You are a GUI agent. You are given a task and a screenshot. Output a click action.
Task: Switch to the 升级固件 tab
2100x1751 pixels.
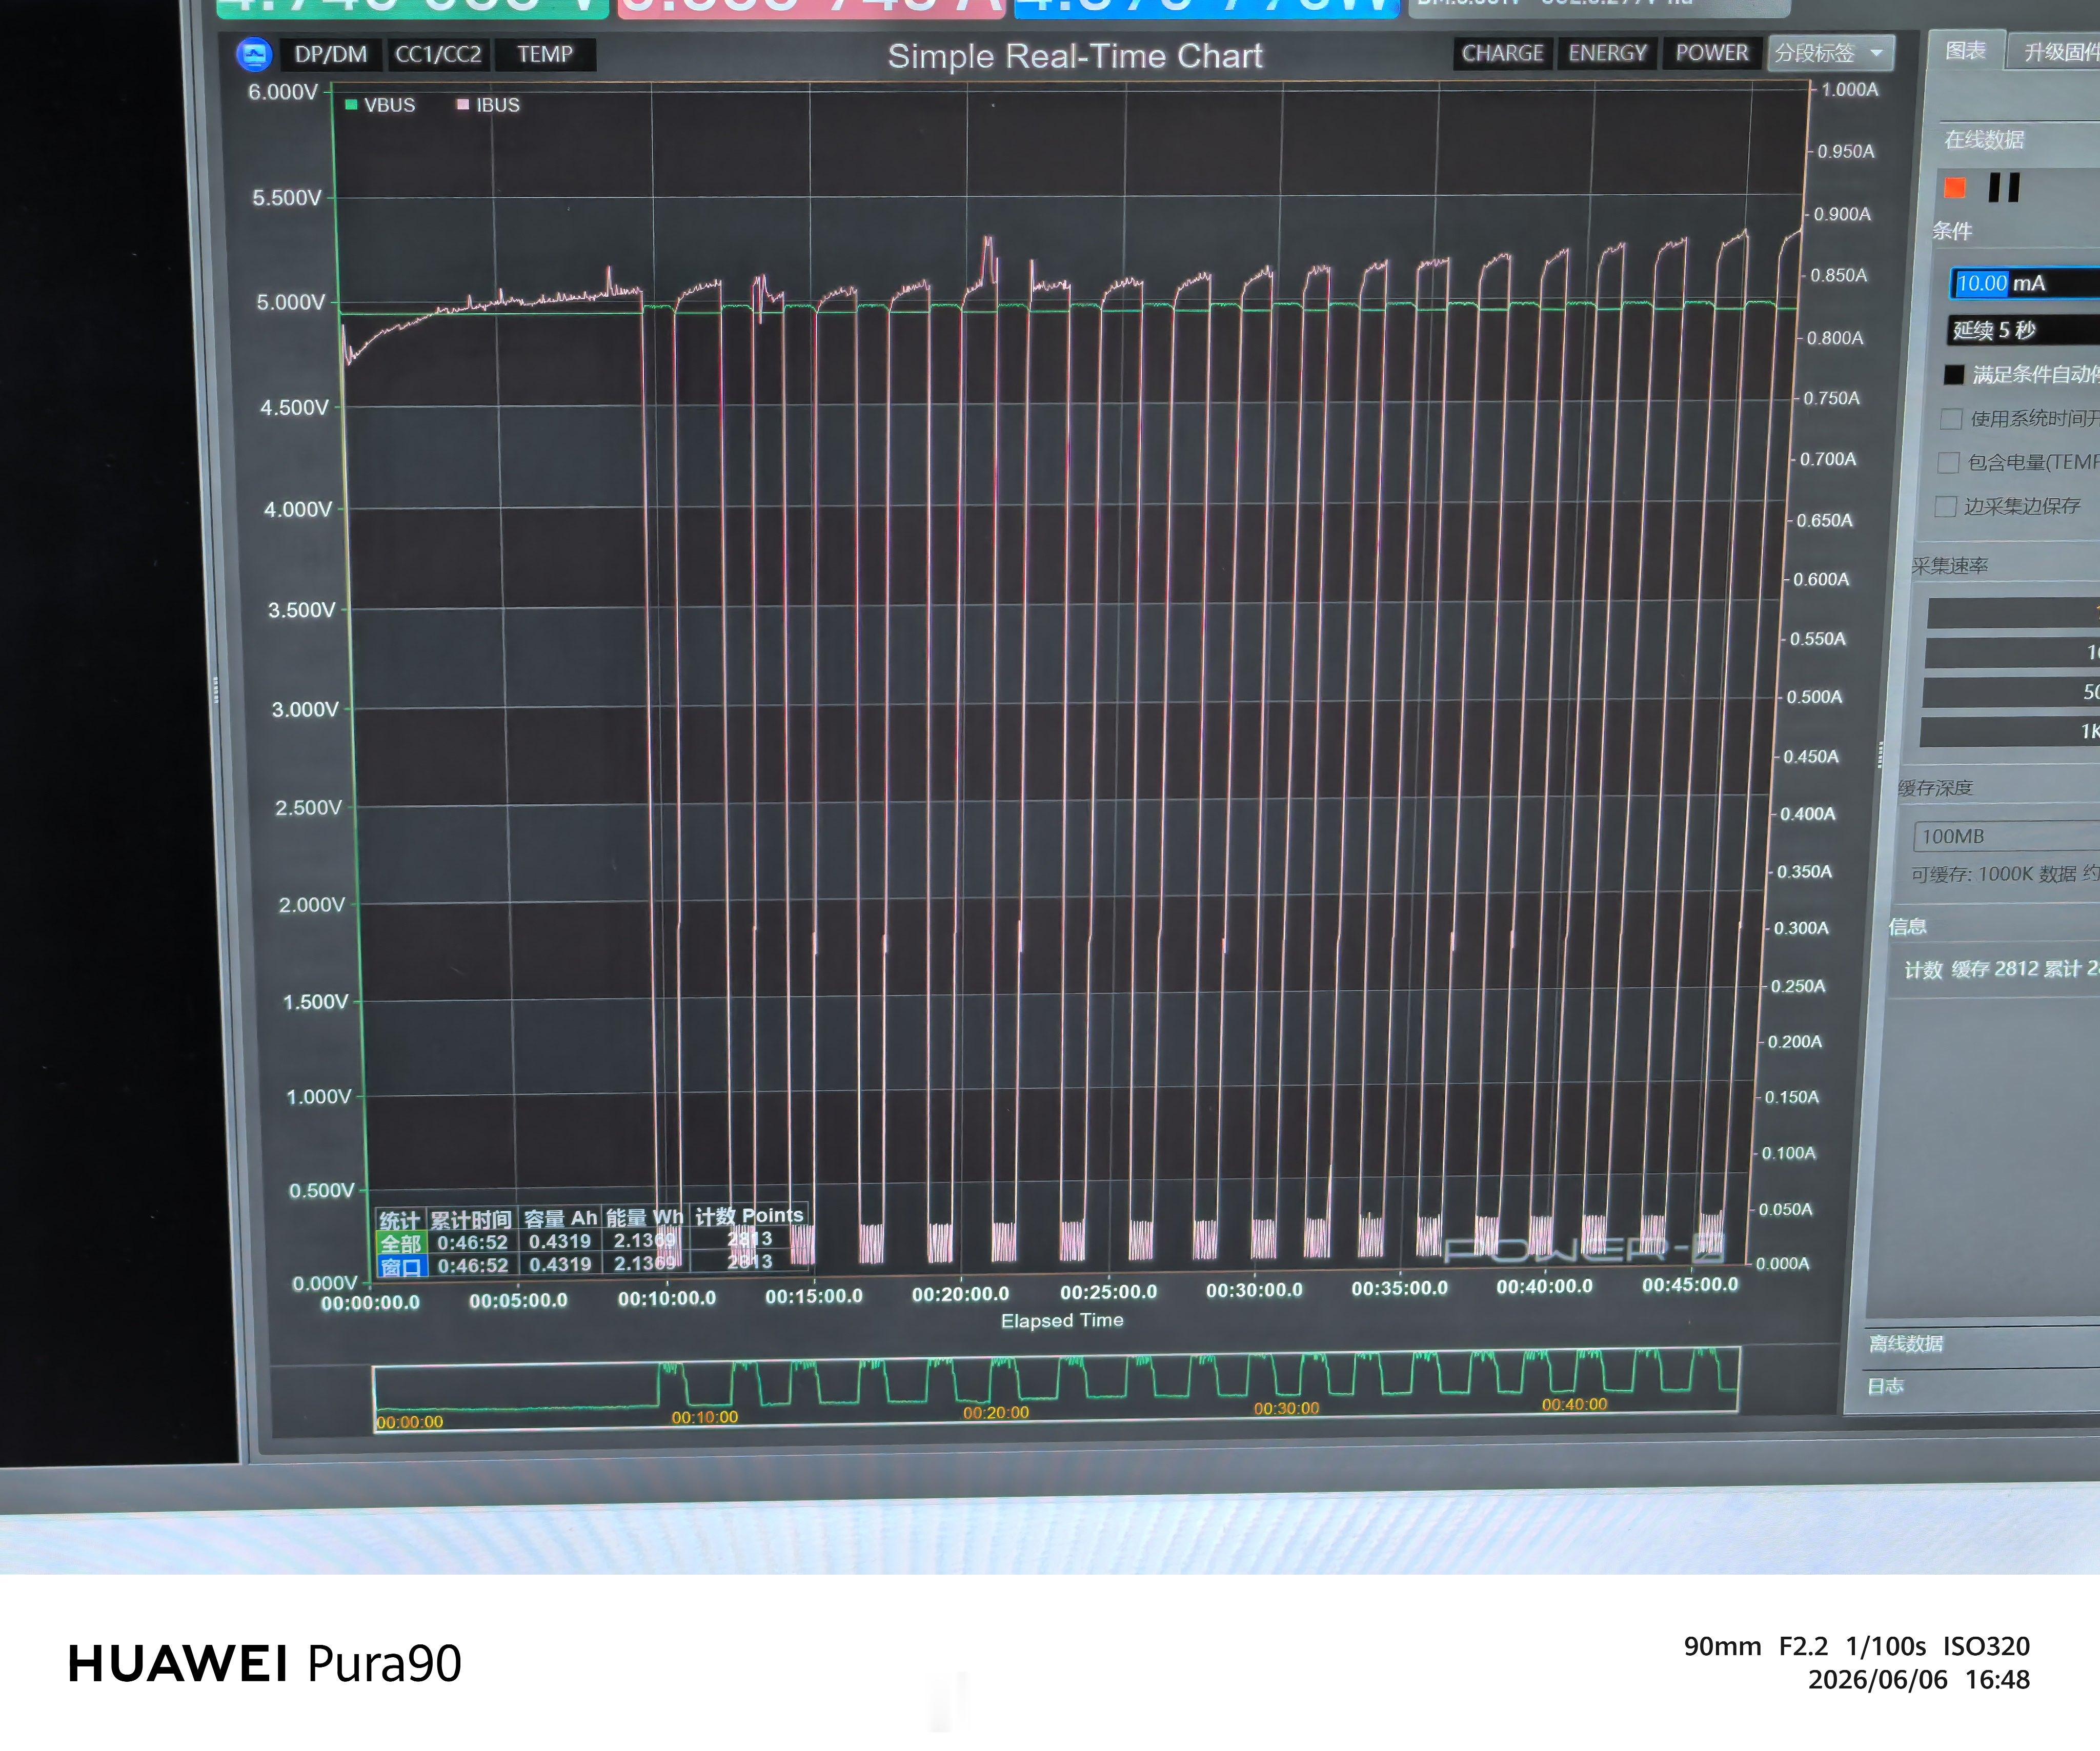pos(2055,52)
